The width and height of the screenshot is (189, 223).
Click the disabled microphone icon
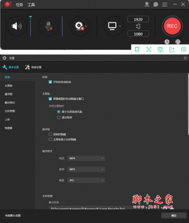point(49,26)
